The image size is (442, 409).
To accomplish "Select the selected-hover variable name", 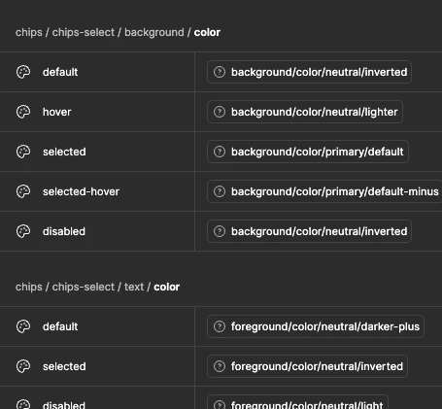I will pos(81,191).
